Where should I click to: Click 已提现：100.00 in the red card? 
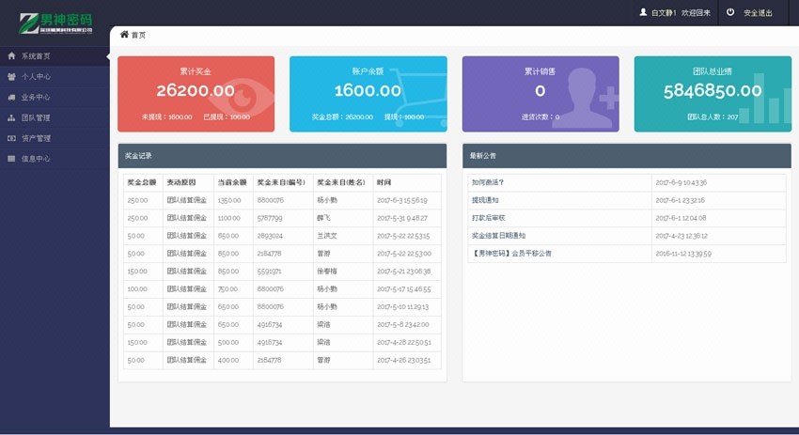coord(227,117)
